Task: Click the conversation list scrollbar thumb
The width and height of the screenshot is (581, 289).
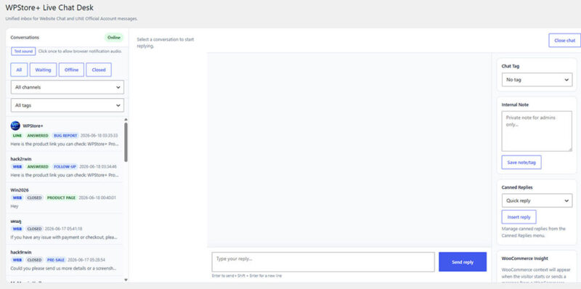Action: pyautogui.click(x=126, y=142)
